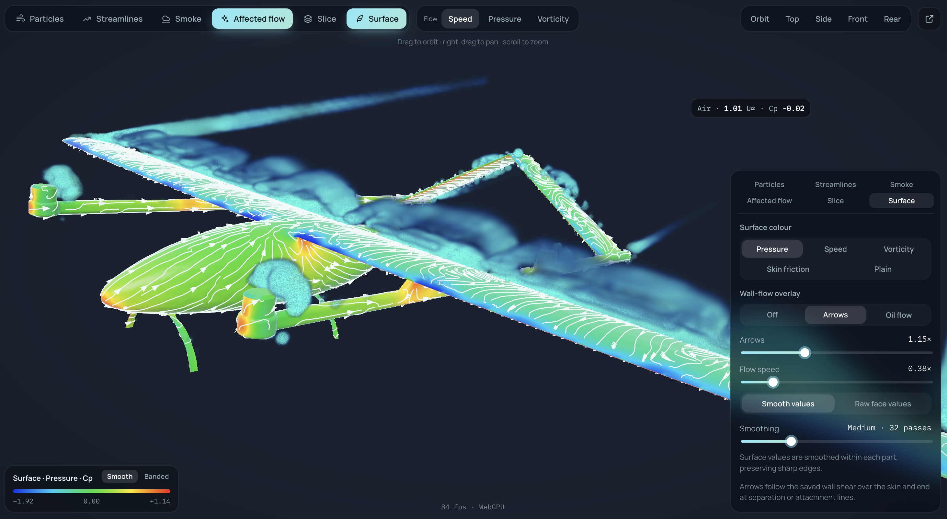947x519 pixels.
Task: Click the Affected flow sparkle icon
Action: pyautogui.click(x=225, y=19)
